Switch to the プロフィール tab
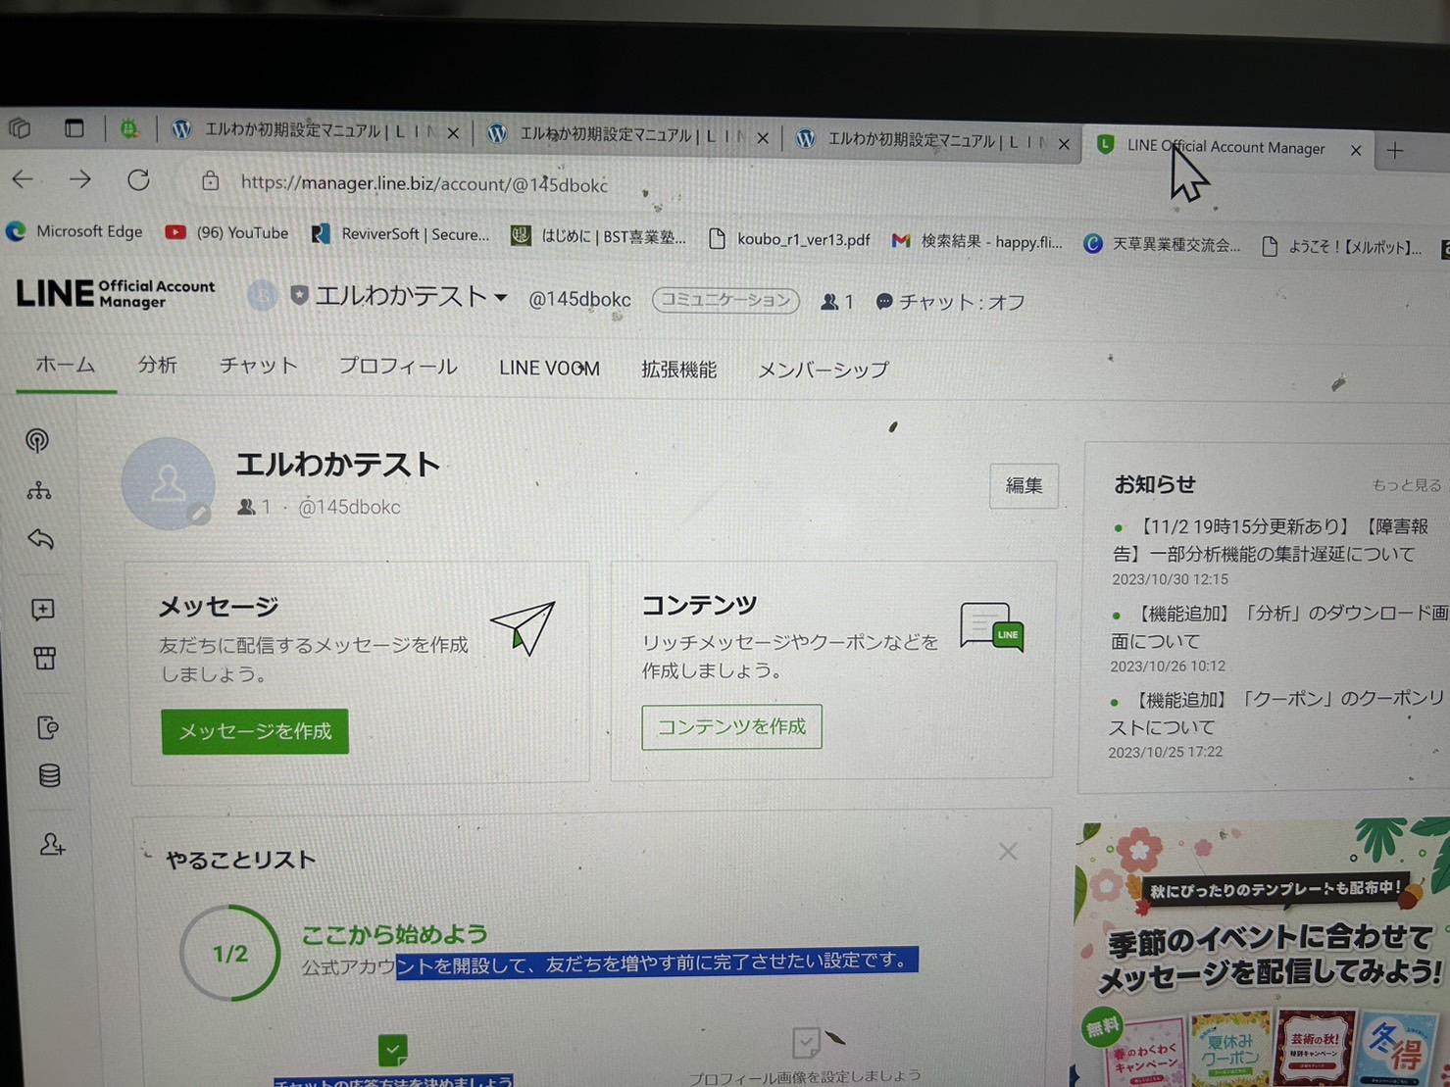Screen dimensions: 1450x1087 398,367
